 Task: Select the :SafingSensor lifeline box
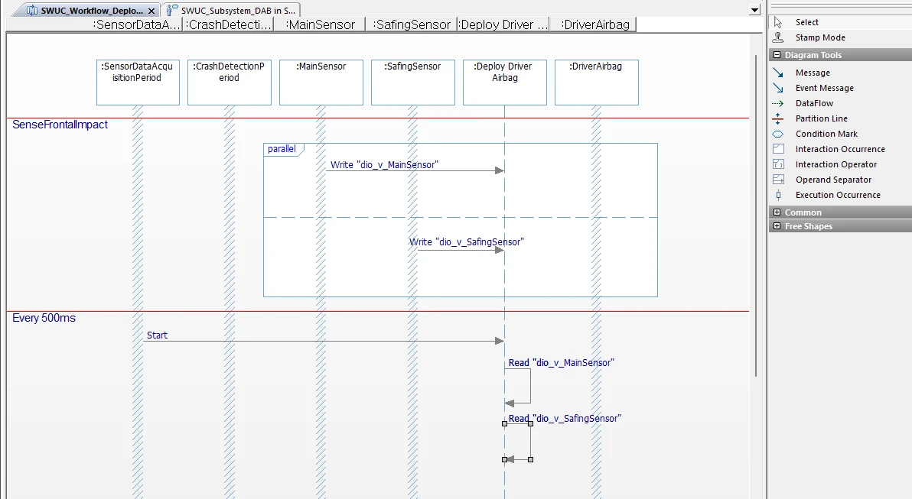coord(413,83)
